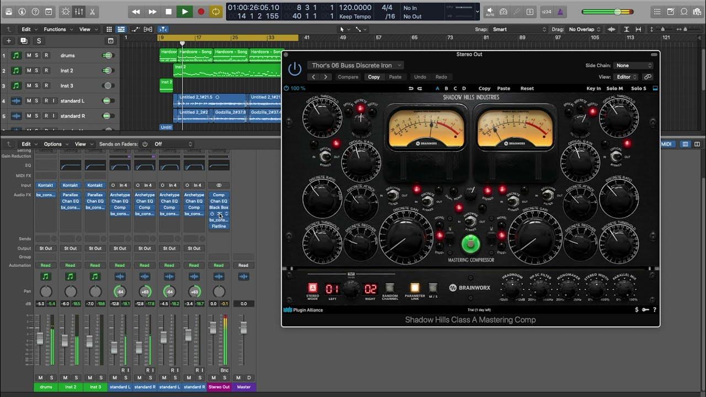706x397 pixels.
Task: Open the track header options dropdown arrow
Action: (x=110, y=41)
